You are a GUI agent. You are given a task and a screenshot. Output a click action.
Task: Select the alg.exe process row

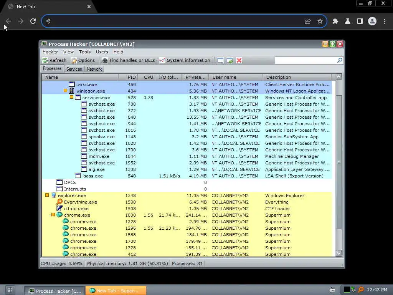[x=187, y=169]
